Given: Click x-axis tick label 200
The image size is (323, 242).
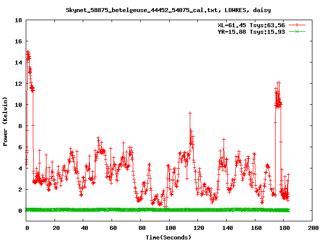Looking at the screenshot, I should click(x=313, y=228).
